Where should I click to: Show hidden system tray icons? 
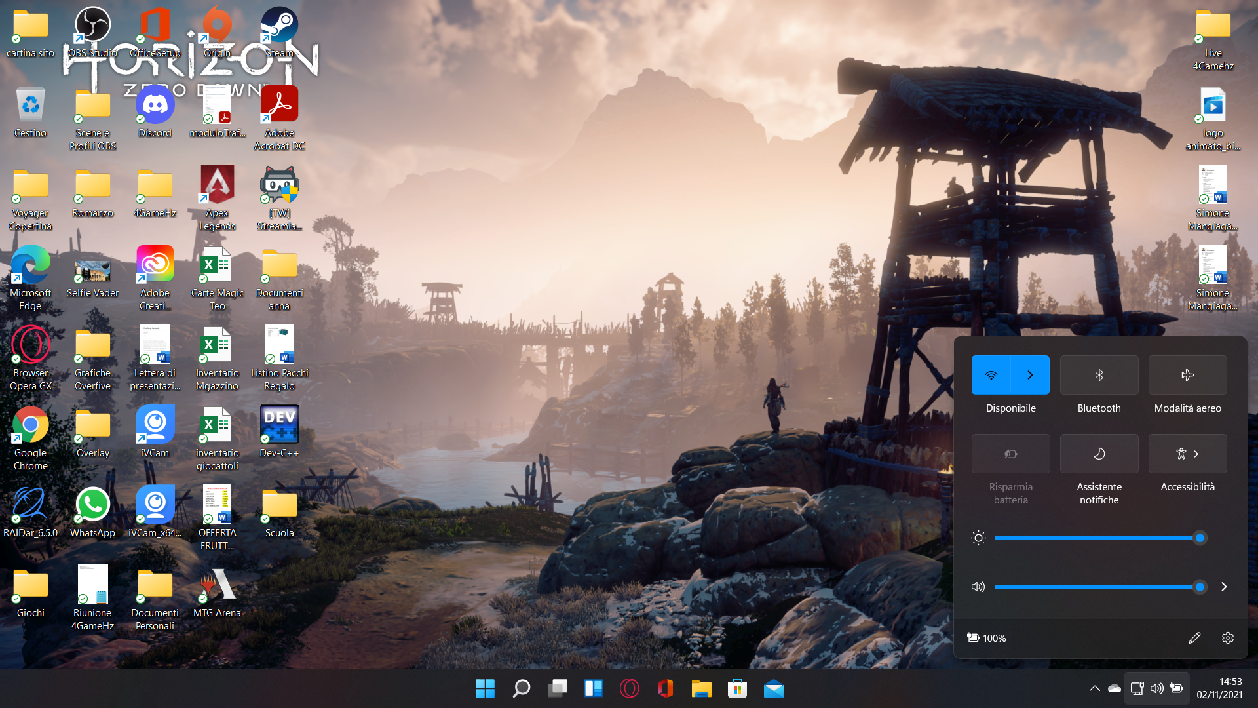[1094, 688]
